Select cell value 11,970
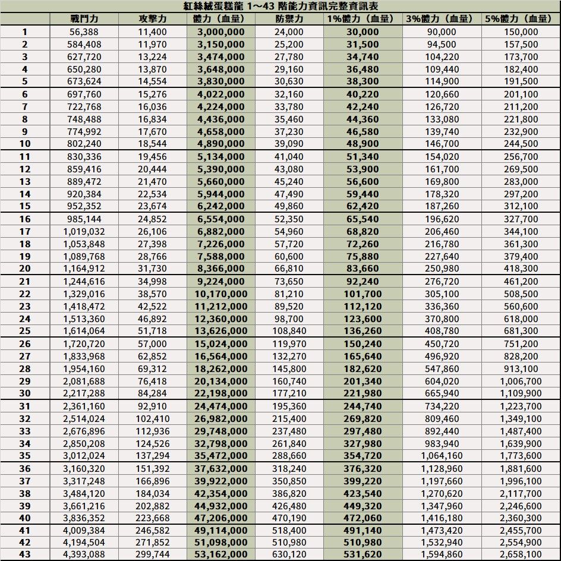Image resolution: width=561 pixels, height=561 pixels. pos(152,45)
